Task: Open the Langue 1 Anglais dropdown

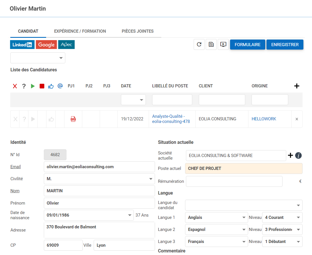Action: point(244,217)
